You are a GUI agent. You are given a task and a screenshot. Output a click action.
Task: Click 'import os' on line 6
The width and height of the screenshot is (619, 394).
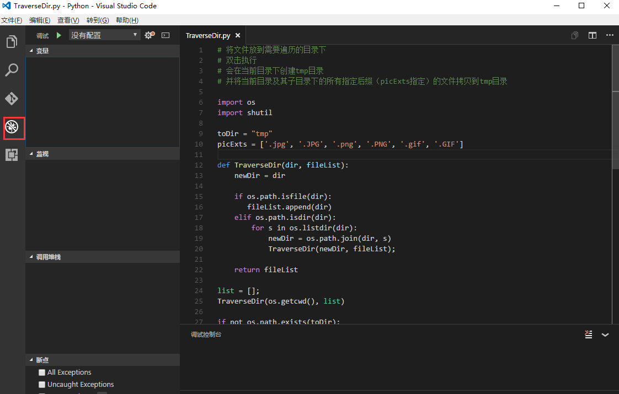click(x=237, y=102)
